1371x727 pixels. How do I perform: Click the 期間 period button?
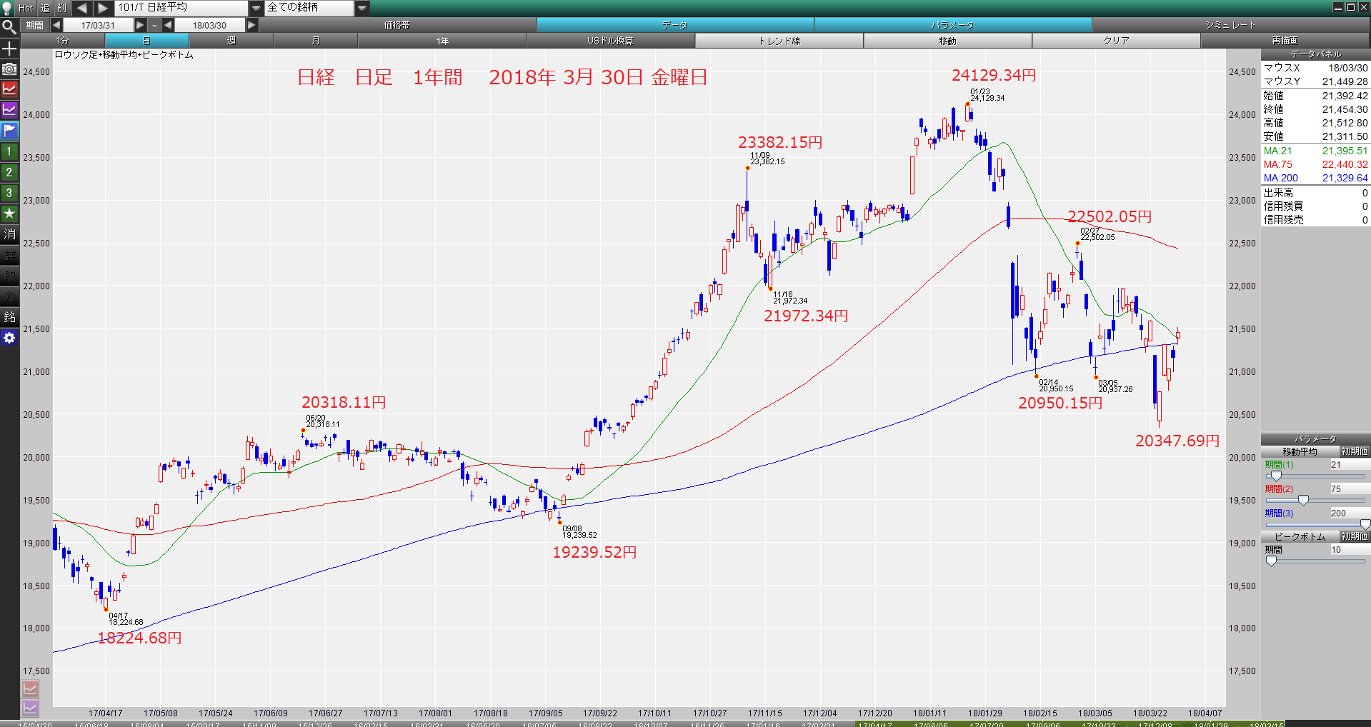[34, 25]
